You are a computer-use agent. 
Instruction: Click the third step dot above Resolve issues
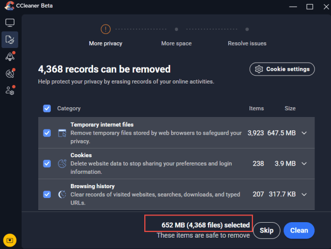coord(247,29)
